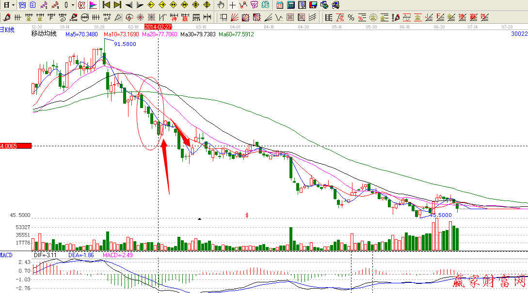This screenshot has width=528, height=293.
Task: Click the 移动均线 indicator label
Action: pyautogui.click(x=44, y=34)
